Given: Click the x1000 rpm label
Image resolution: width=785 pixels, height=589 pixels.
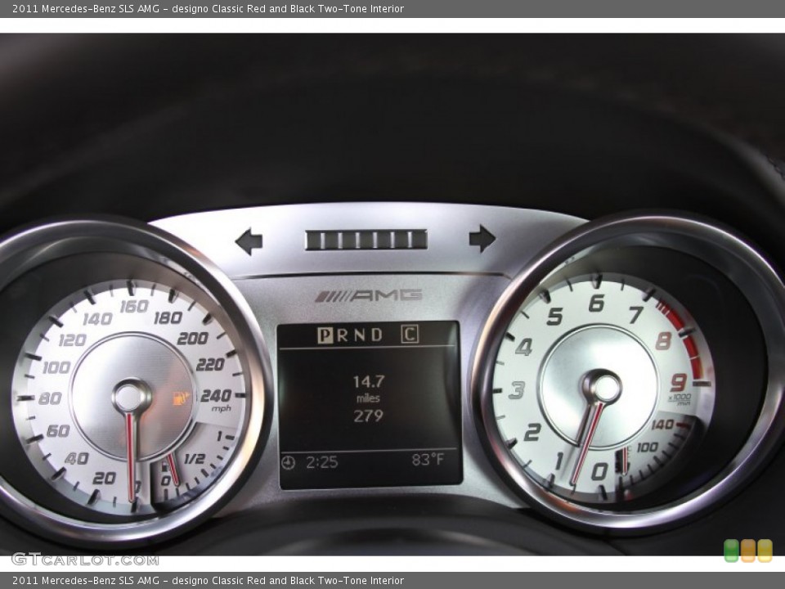Looking at the screenshot, I should [x=680, y=399].
